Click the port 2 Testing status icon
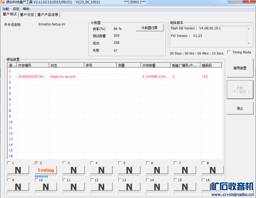Screen dimensions: 256x198 (46, 170)
